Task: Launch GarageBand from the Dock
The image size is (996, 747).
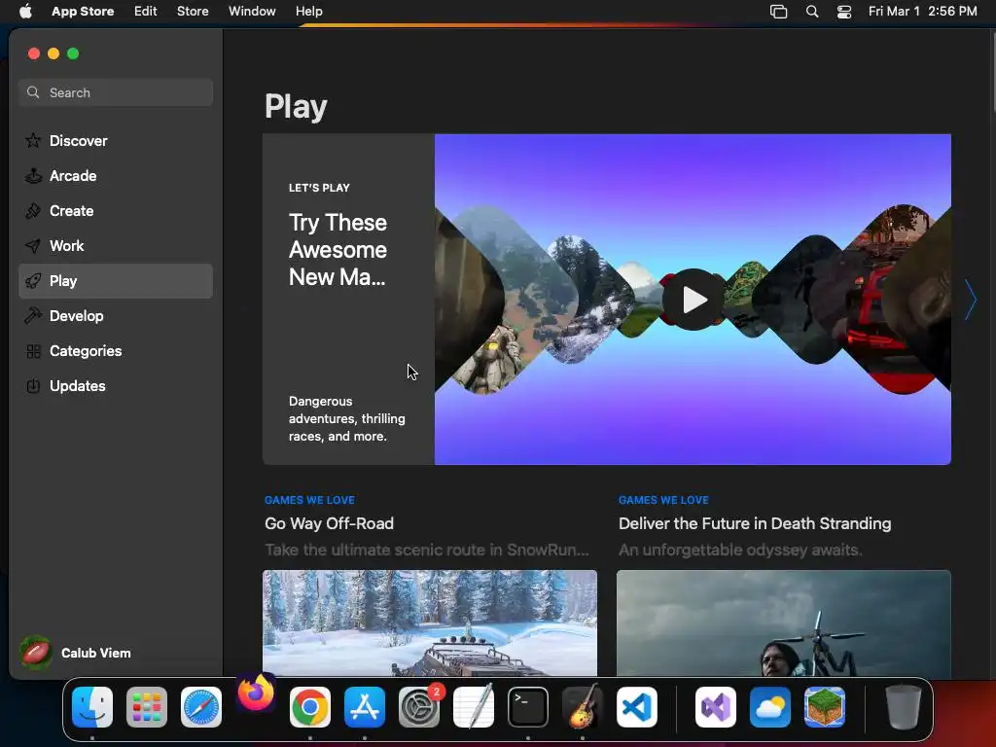Action: pos(583,706)
